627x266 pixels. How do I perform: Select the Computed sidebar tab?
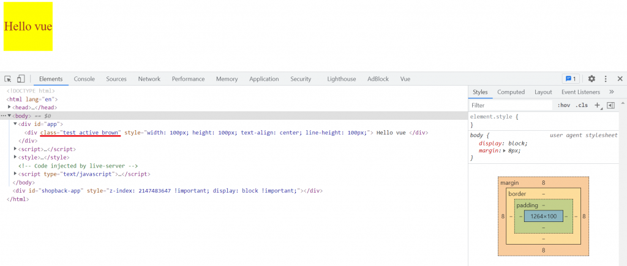coord(511,92)
